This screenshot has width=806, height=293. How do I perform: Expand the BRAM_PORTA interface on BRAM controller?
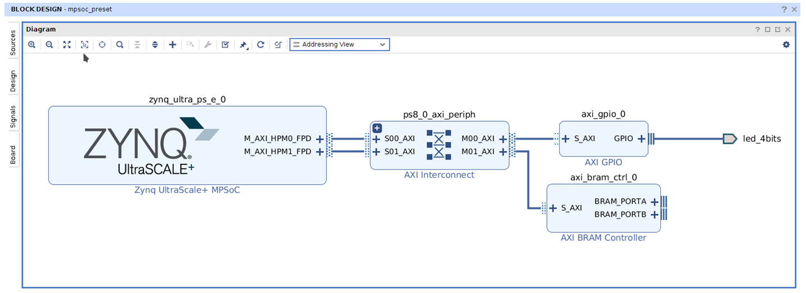click(654, 202)
